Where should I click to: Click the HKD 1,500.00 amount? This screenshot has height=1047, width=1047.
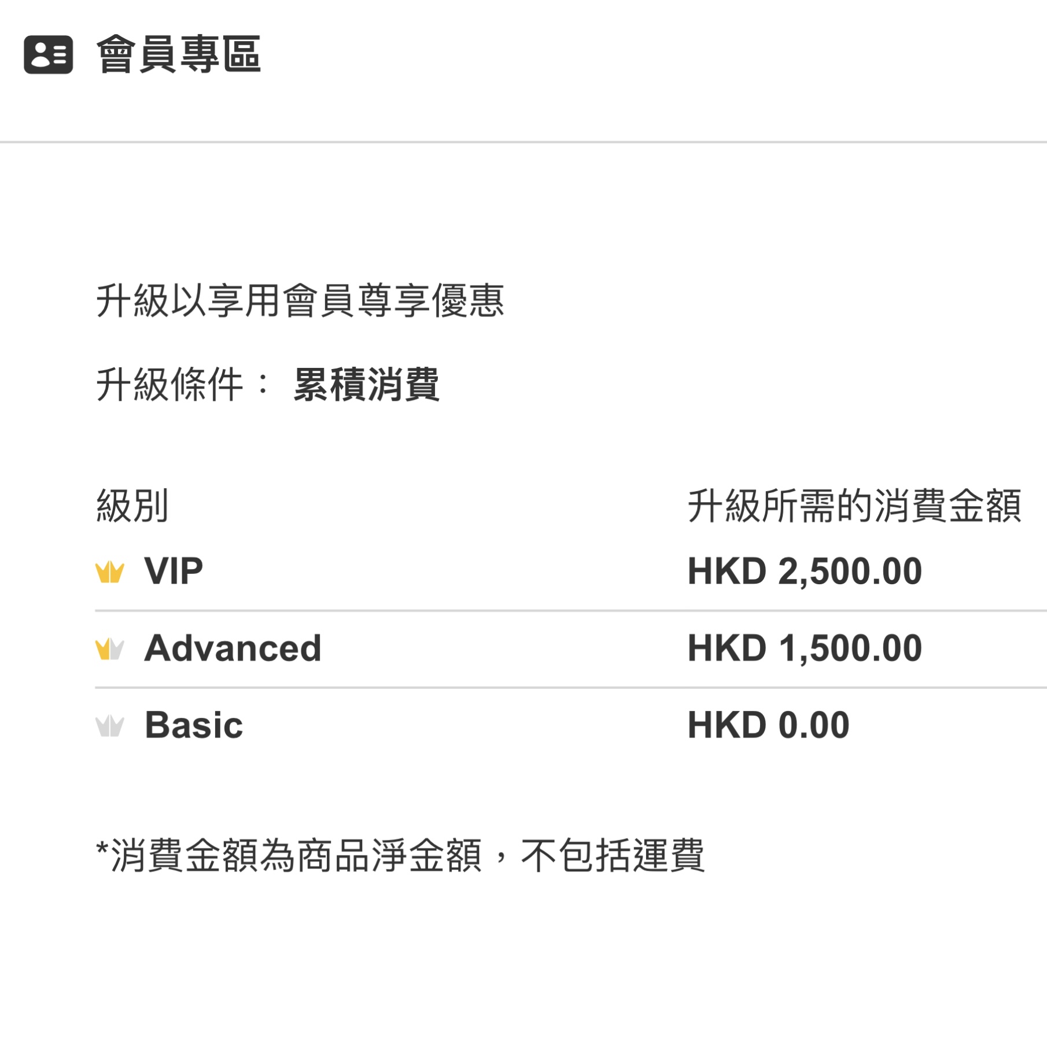[805, 648]
